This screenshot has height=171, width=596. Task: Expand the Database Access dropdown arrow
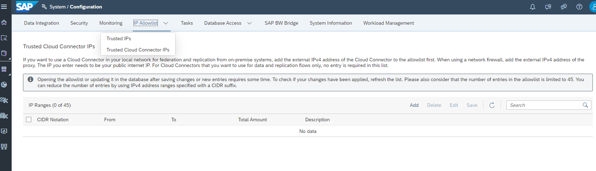(250, 23)
